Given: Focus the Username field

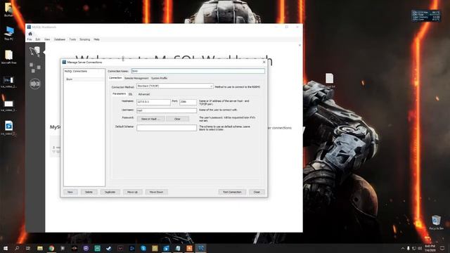Looking at the screenshot, I should click(167, 110).
